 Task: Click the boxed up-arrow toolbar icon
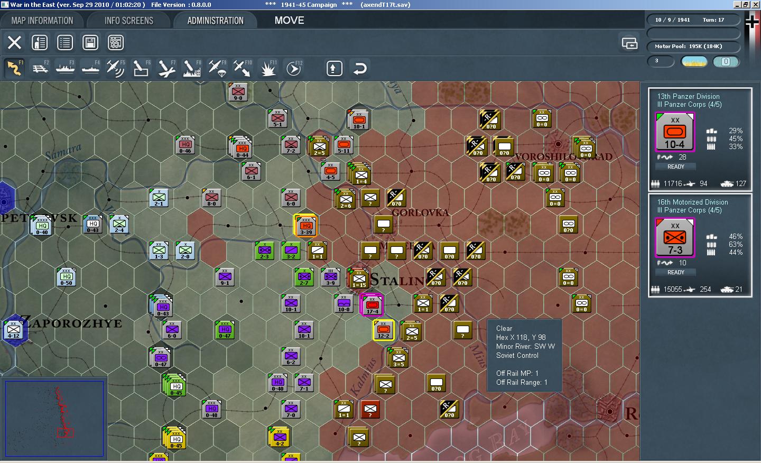335,68
